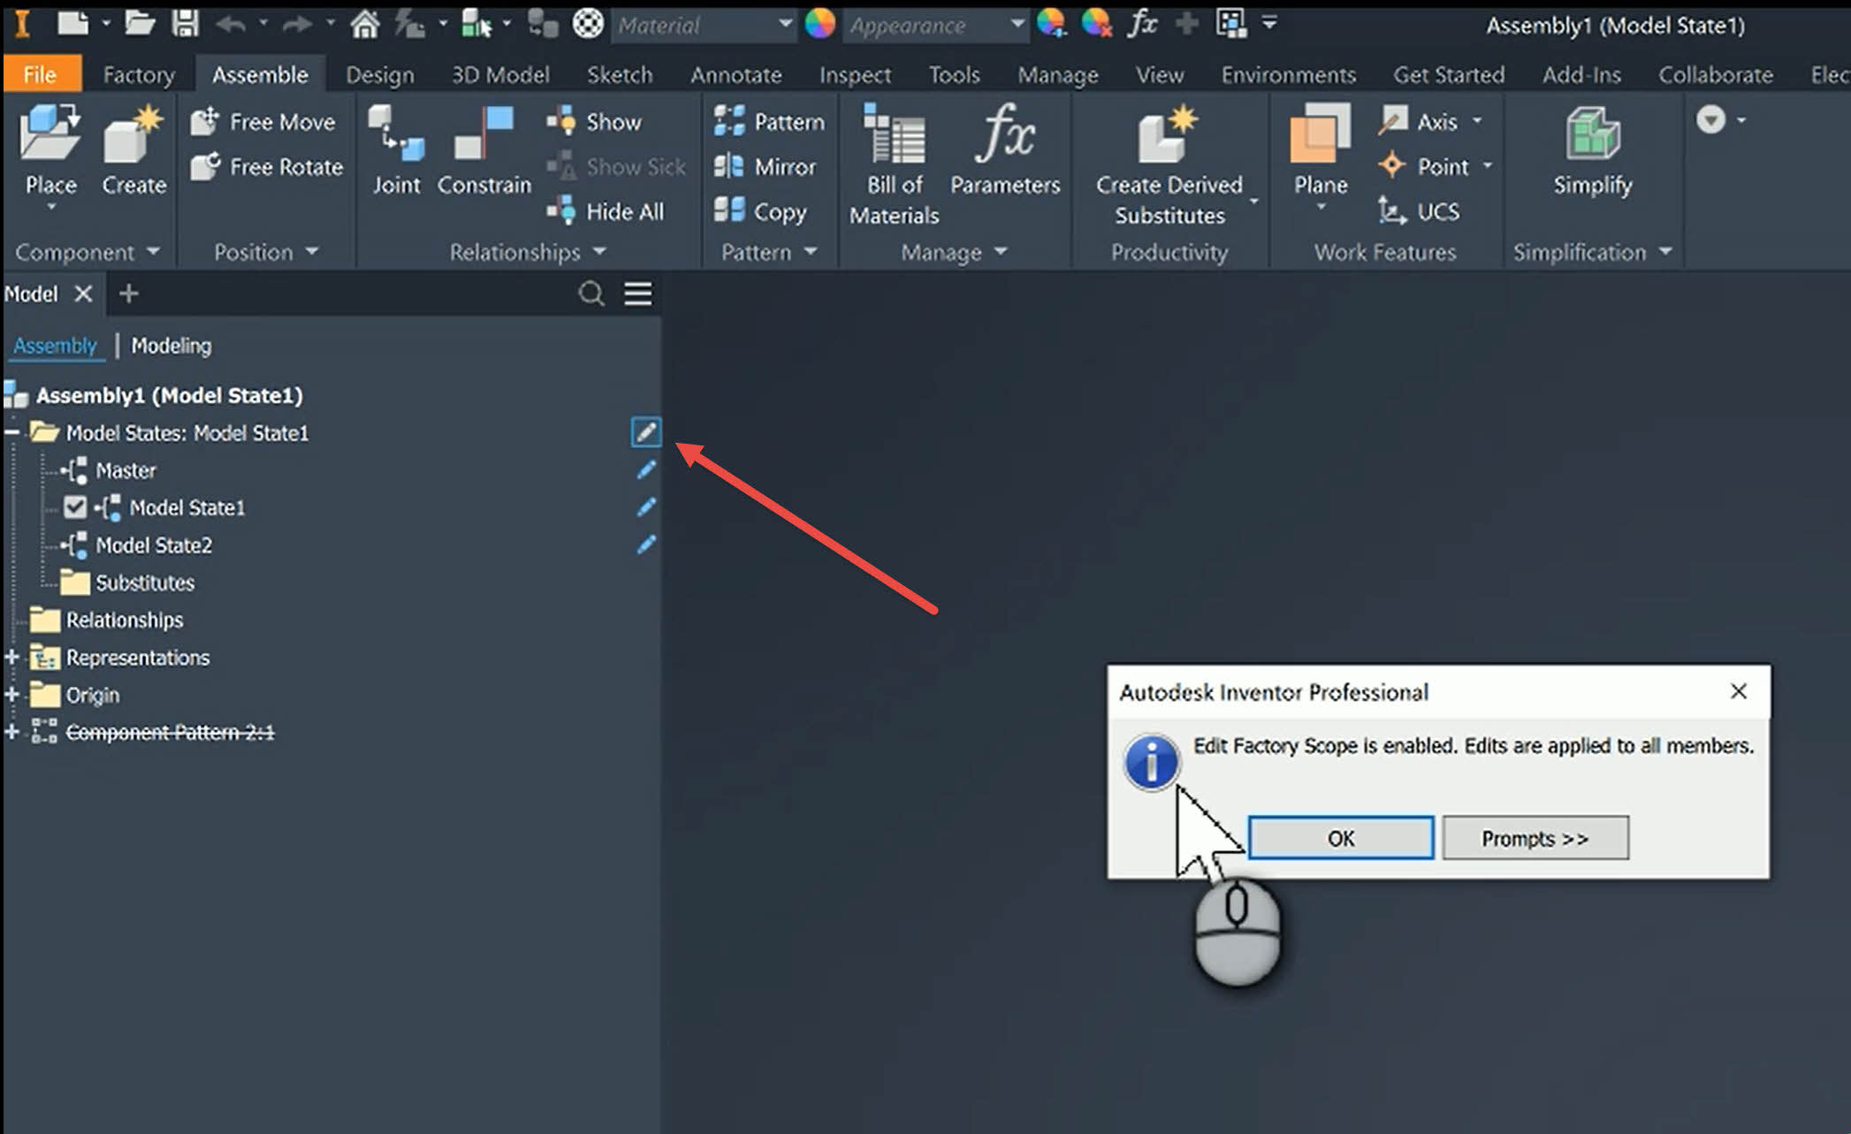
Task: Click pencil icon beside Model State2
Action: click(x=646, y=544)
